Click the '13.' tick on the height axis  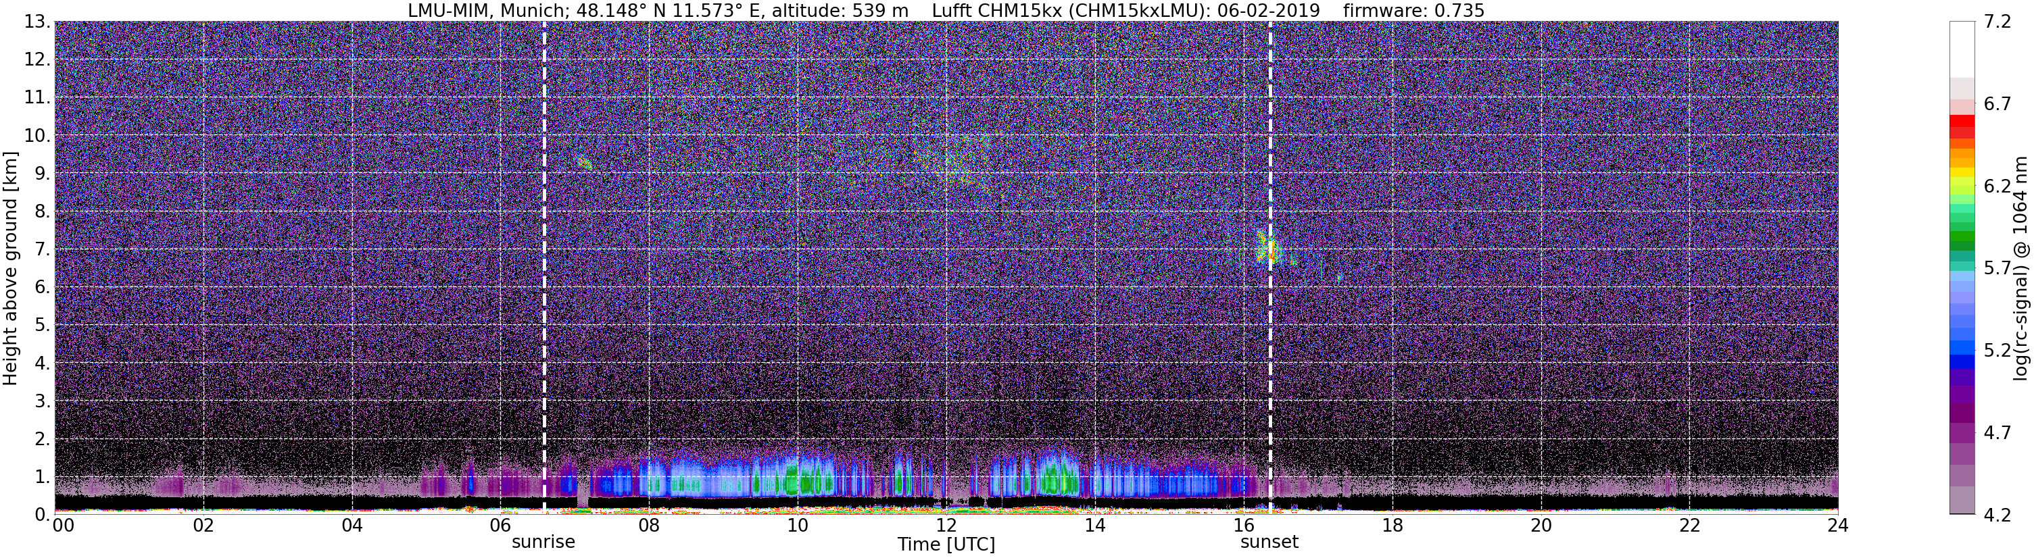[x=37, y=22]
